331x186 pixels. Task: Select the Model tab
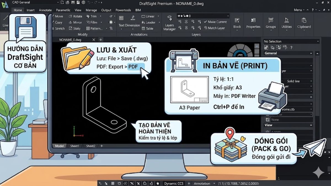59,146
